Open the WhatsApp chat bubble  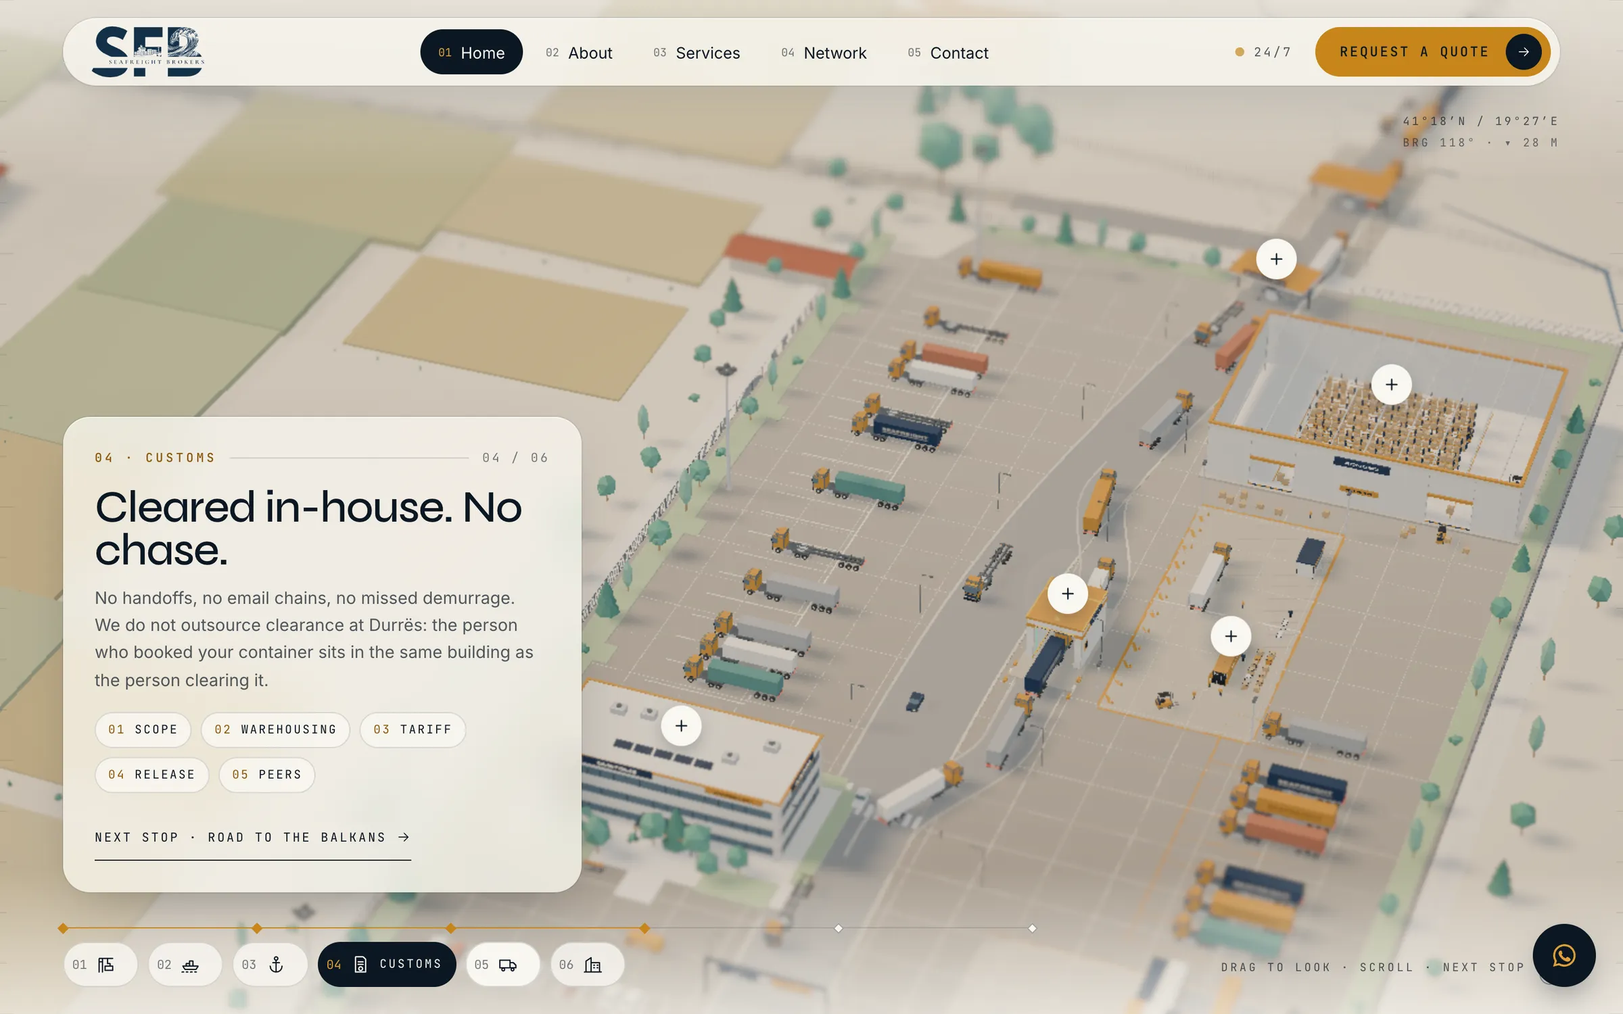(x=1563, y=955)
